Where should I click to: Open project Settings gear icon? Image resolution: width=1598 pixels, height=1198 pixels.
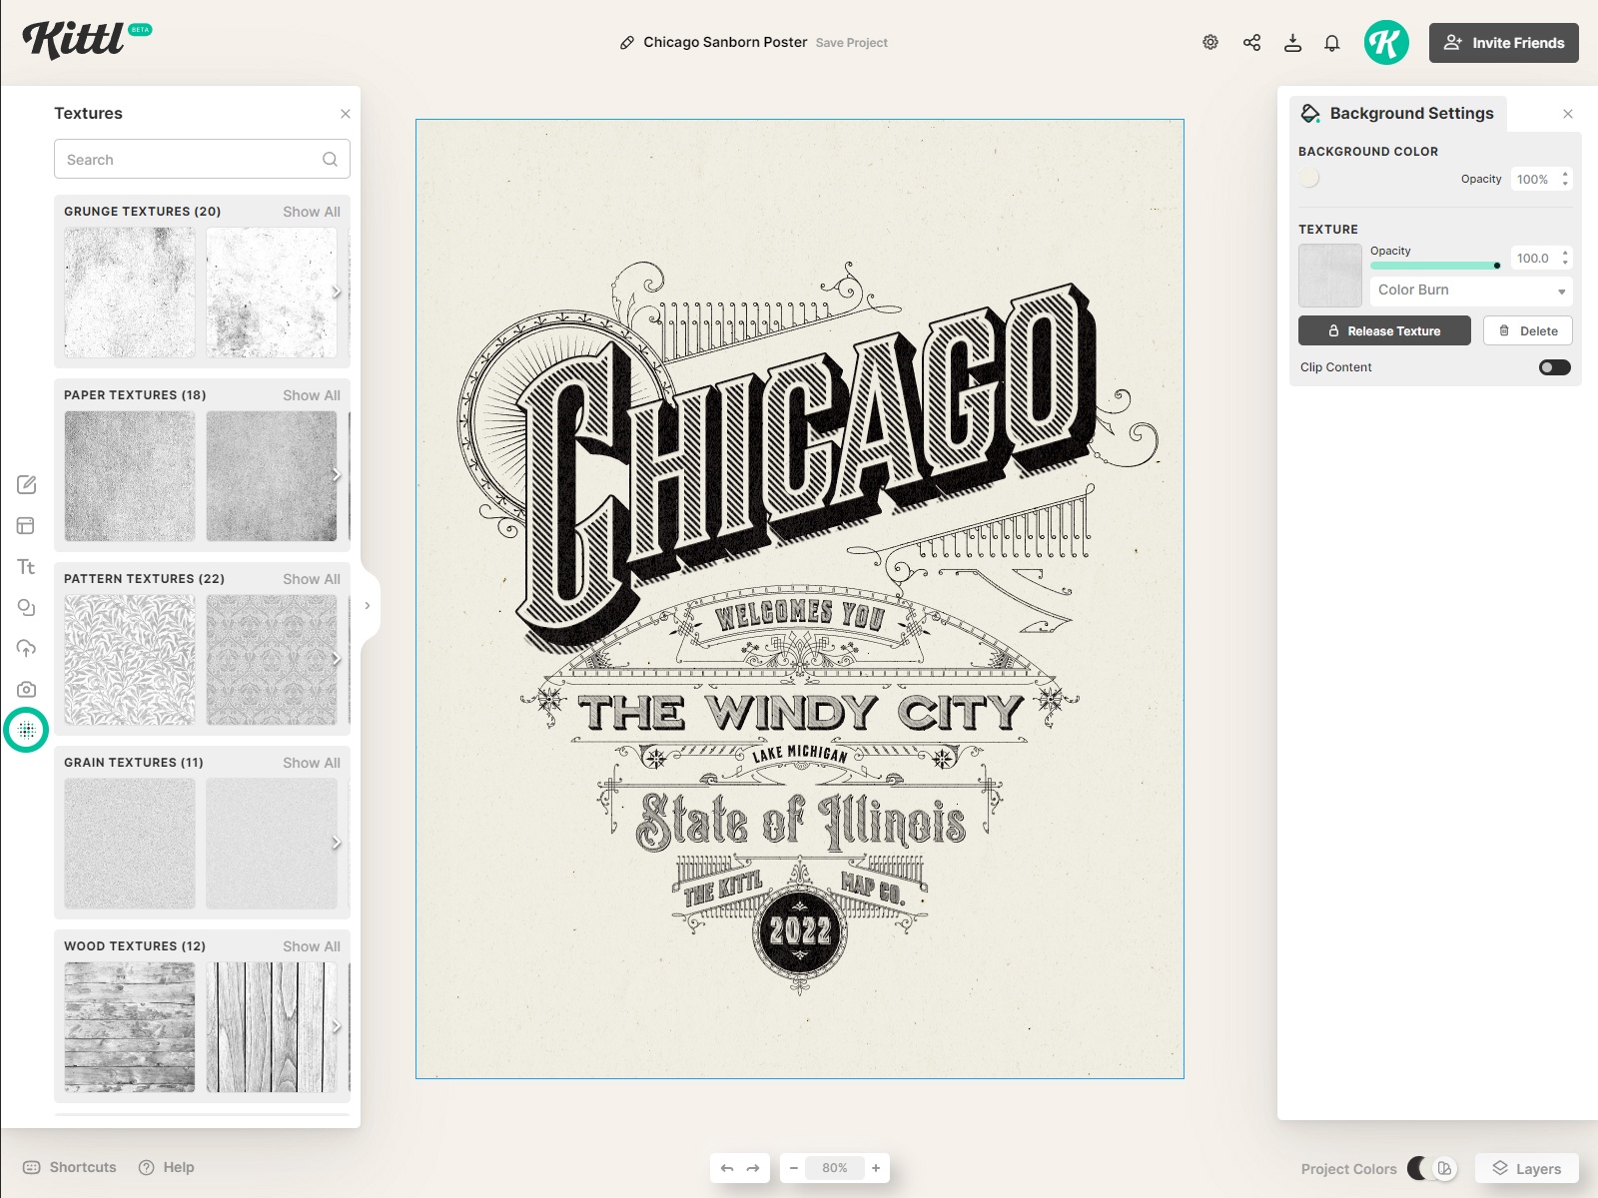1209,42
